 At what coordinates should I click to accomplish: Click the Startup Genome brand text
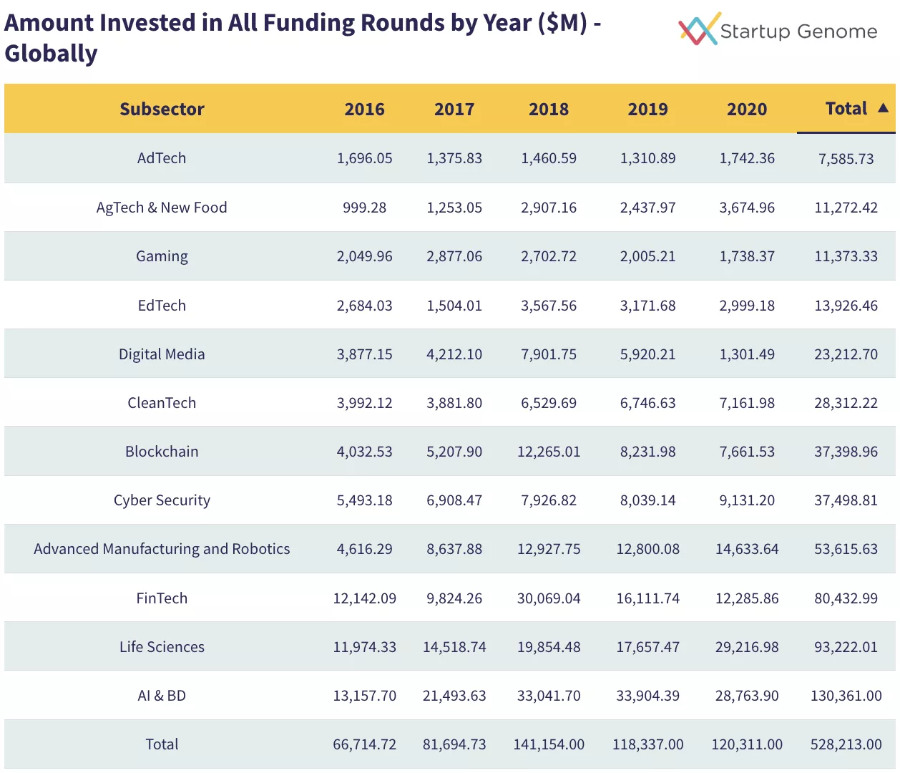(x=798, y=31)
